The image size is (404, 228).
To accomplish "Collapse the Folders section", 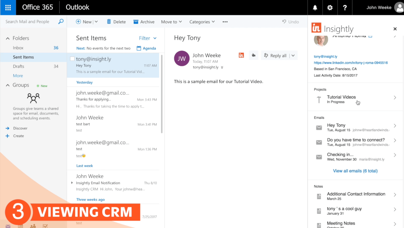I will tap(8, 38).
